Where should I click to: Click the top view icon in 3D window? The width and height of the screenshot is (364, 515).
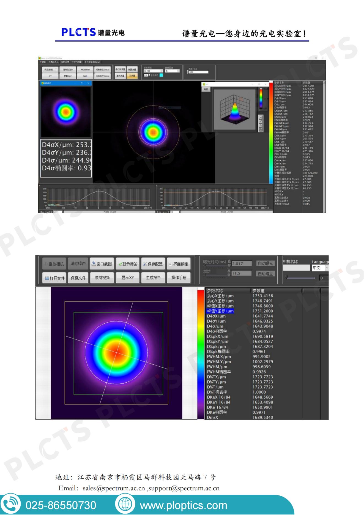[261, 118]
